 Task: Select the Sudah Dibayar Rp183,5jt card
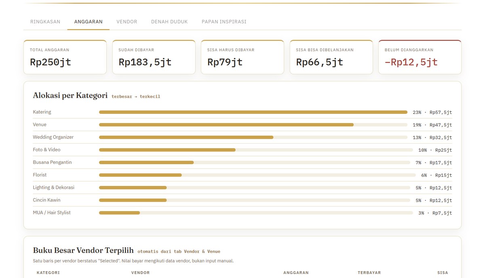point(154,57)
